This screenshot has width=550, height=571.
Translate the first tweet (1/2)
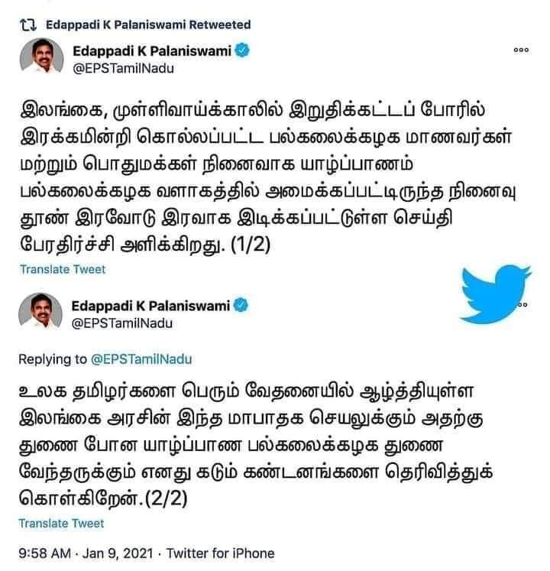click(62, 269)
